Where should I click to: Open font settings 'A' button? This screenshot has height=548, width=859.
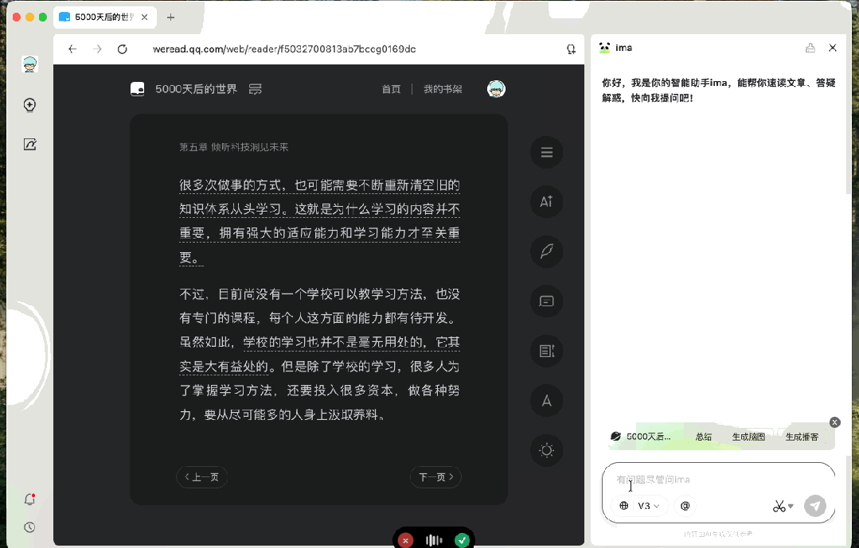[x=546, y=401]
